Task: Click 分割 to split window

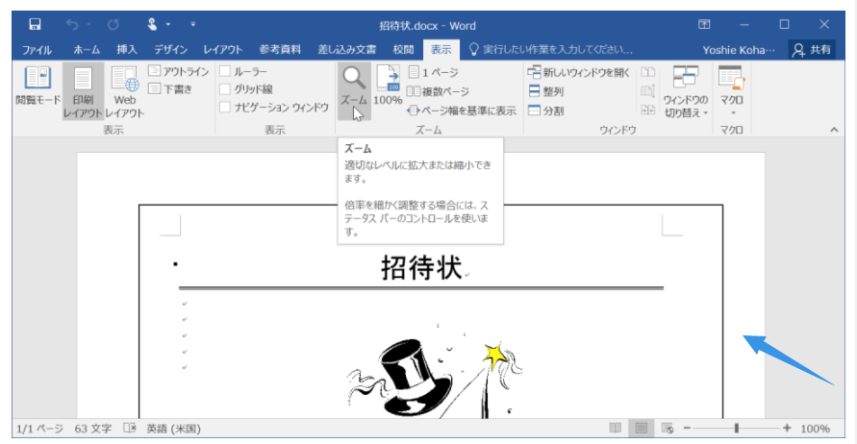Action: coord(546,111)
